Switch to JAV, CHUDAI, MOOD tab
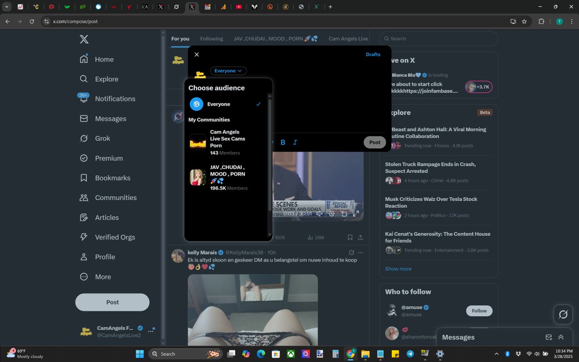The height and width of the screenshot is (362, 579). click(x=276, y=39)
